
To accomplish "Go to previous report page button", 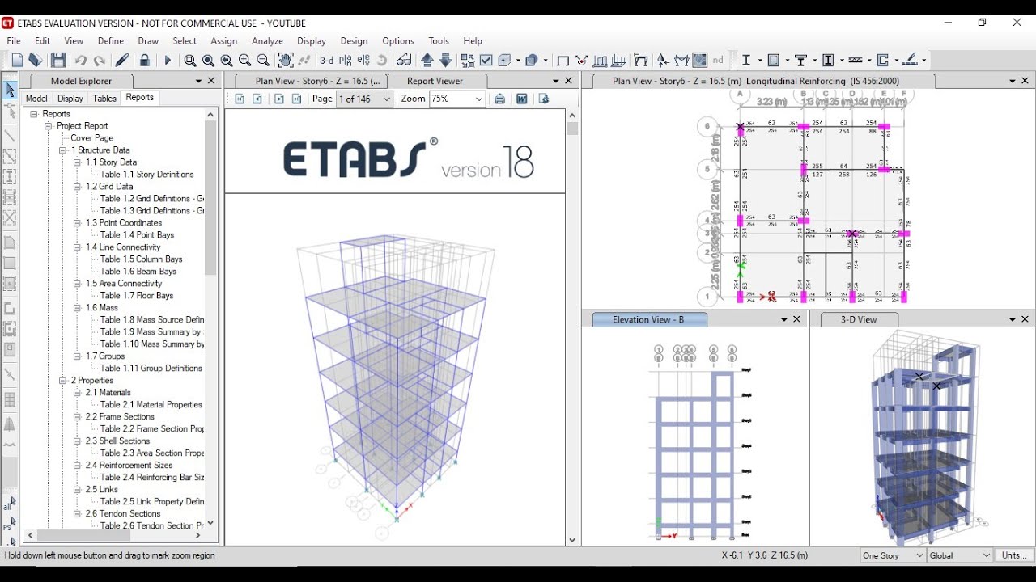I will pos(257,99).
